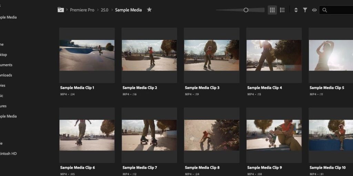353x176 pixels.
Task: Open Music location in the sidebar
Action: coord(2,96)
